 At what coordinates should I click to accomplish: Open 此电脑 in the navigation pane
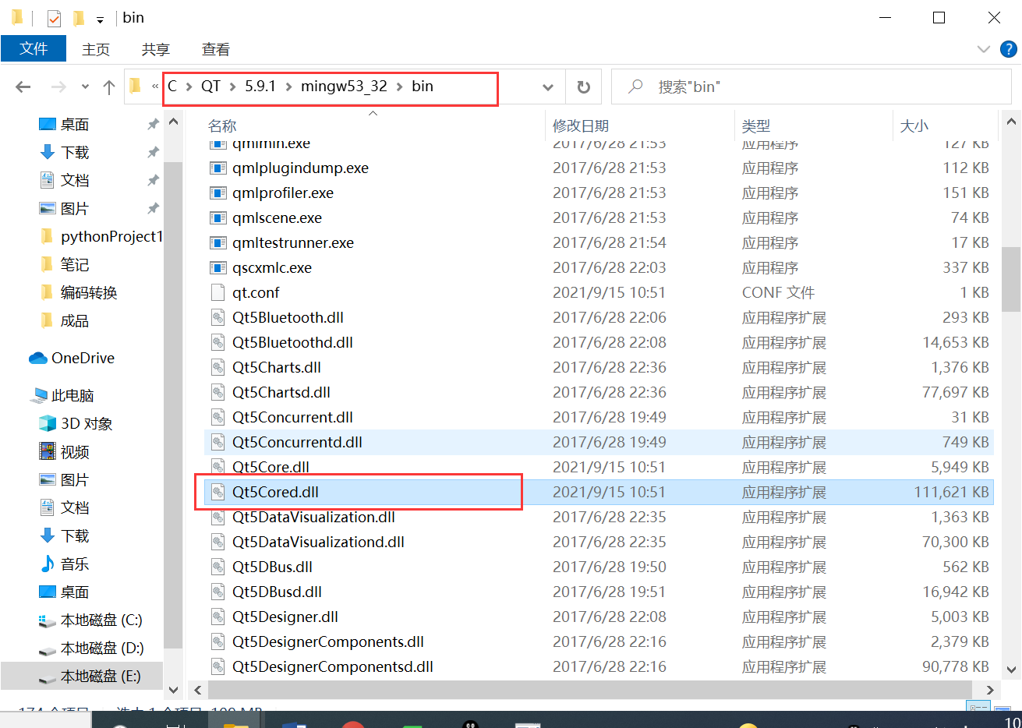pyautogui.click(x=69, y=395)
